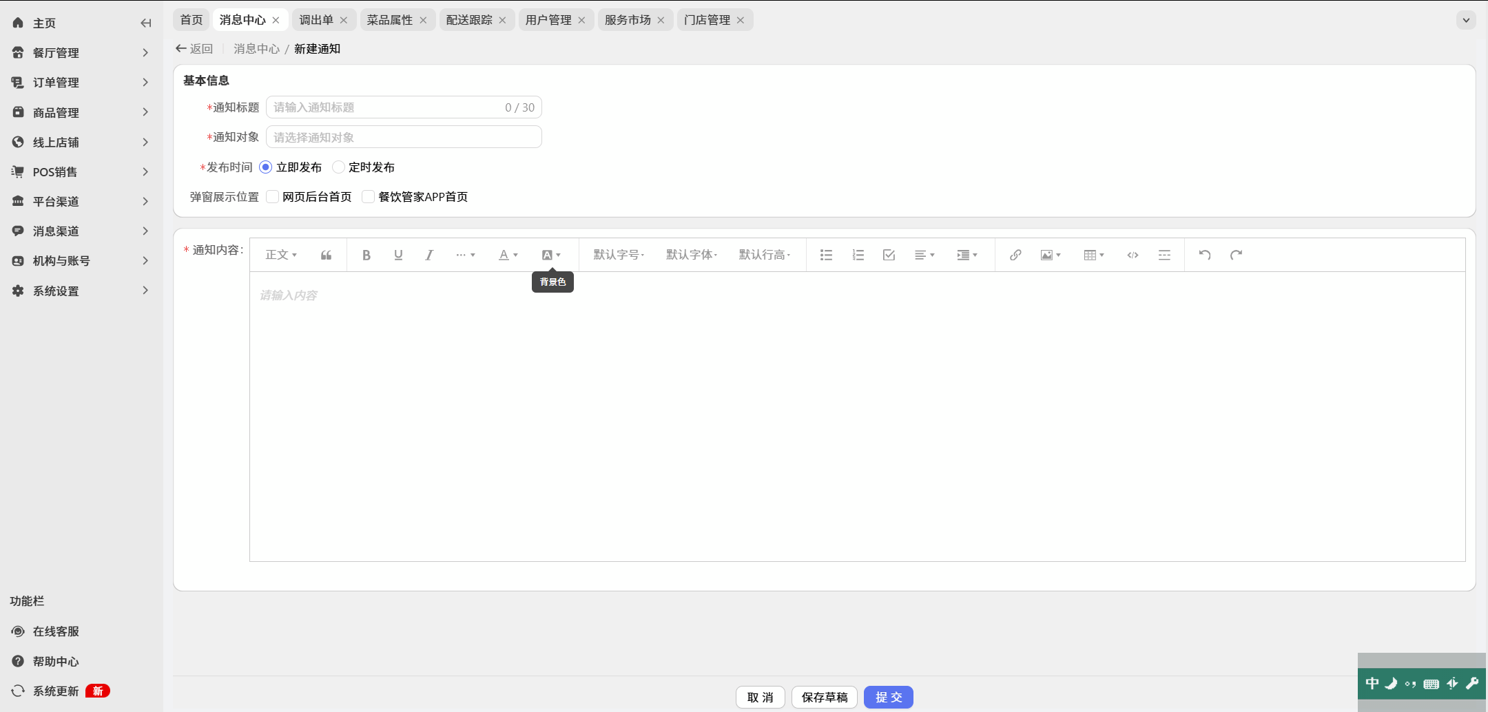1488x712 pixels.
Task: Toggle IME punctuation mode
Action: 1411,684
